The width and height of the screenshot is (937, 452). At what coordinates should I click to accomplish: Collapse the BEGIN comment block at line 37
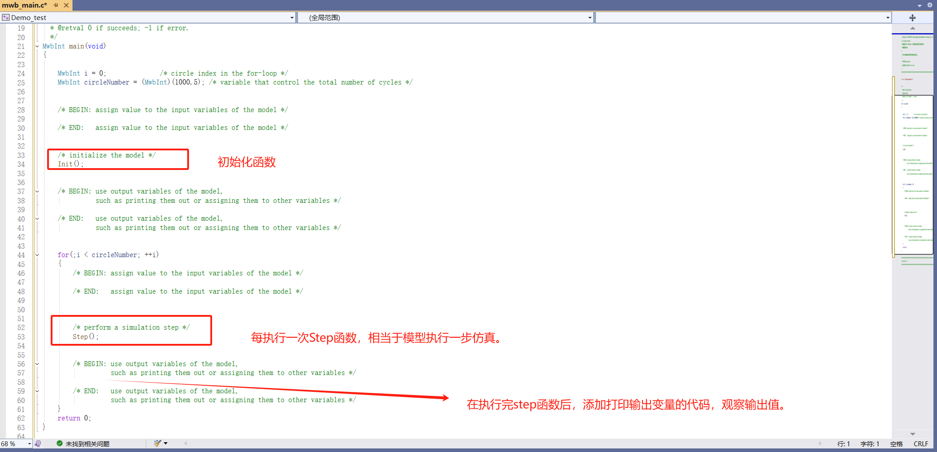(37, 191)
